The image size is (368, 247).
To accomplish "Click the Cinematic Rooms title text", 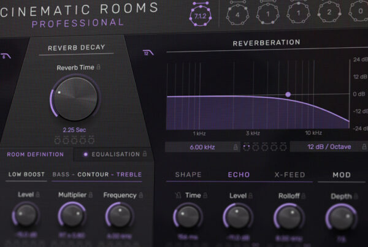I will [79, 9].
